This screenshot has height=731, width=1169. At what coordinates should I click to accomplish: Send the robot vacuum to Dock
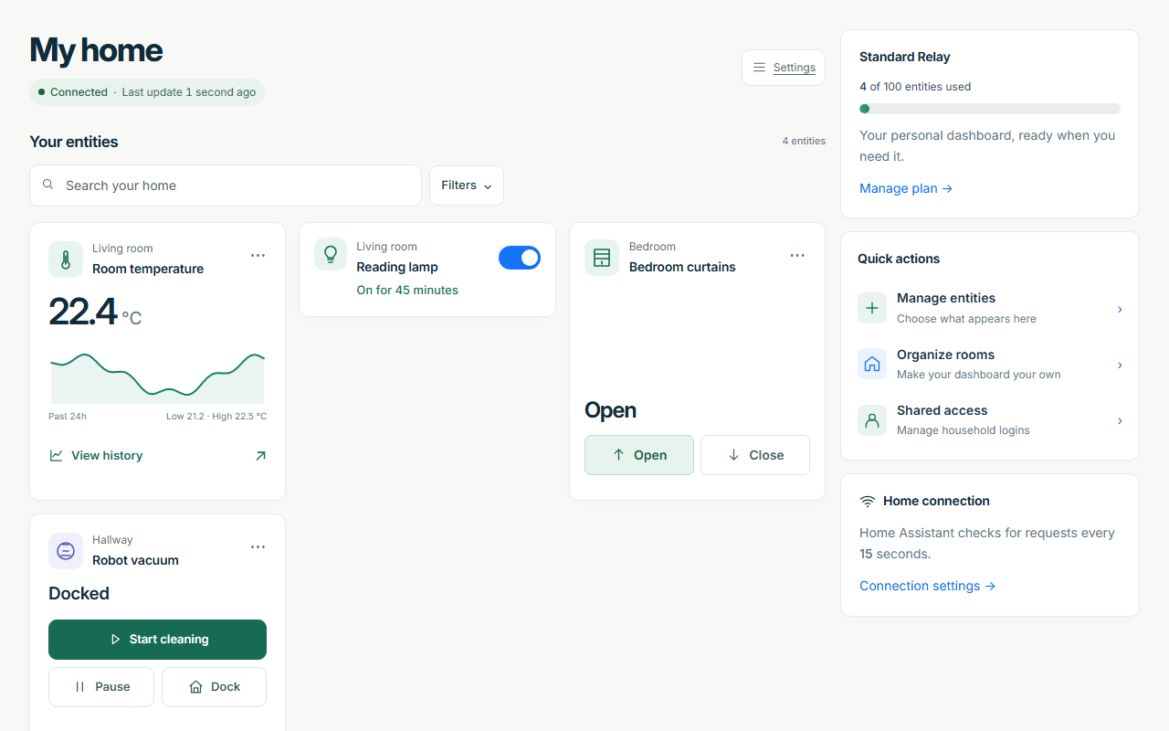(x=214, y=687)
